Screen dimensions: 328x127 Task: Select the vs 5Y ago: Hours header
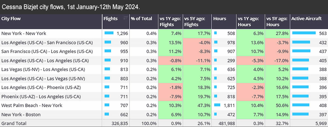[x=277, y=21]
